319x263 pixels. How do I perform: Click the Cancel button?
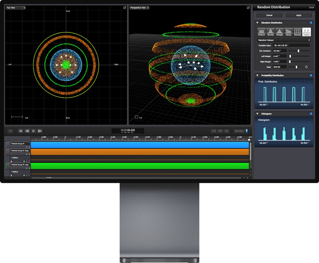tap(269, 15)
